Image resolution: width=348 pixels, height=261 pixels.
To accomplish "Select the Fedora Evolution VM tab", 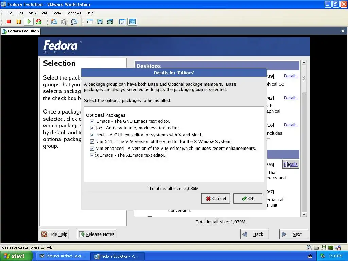I will coord(21,31).
